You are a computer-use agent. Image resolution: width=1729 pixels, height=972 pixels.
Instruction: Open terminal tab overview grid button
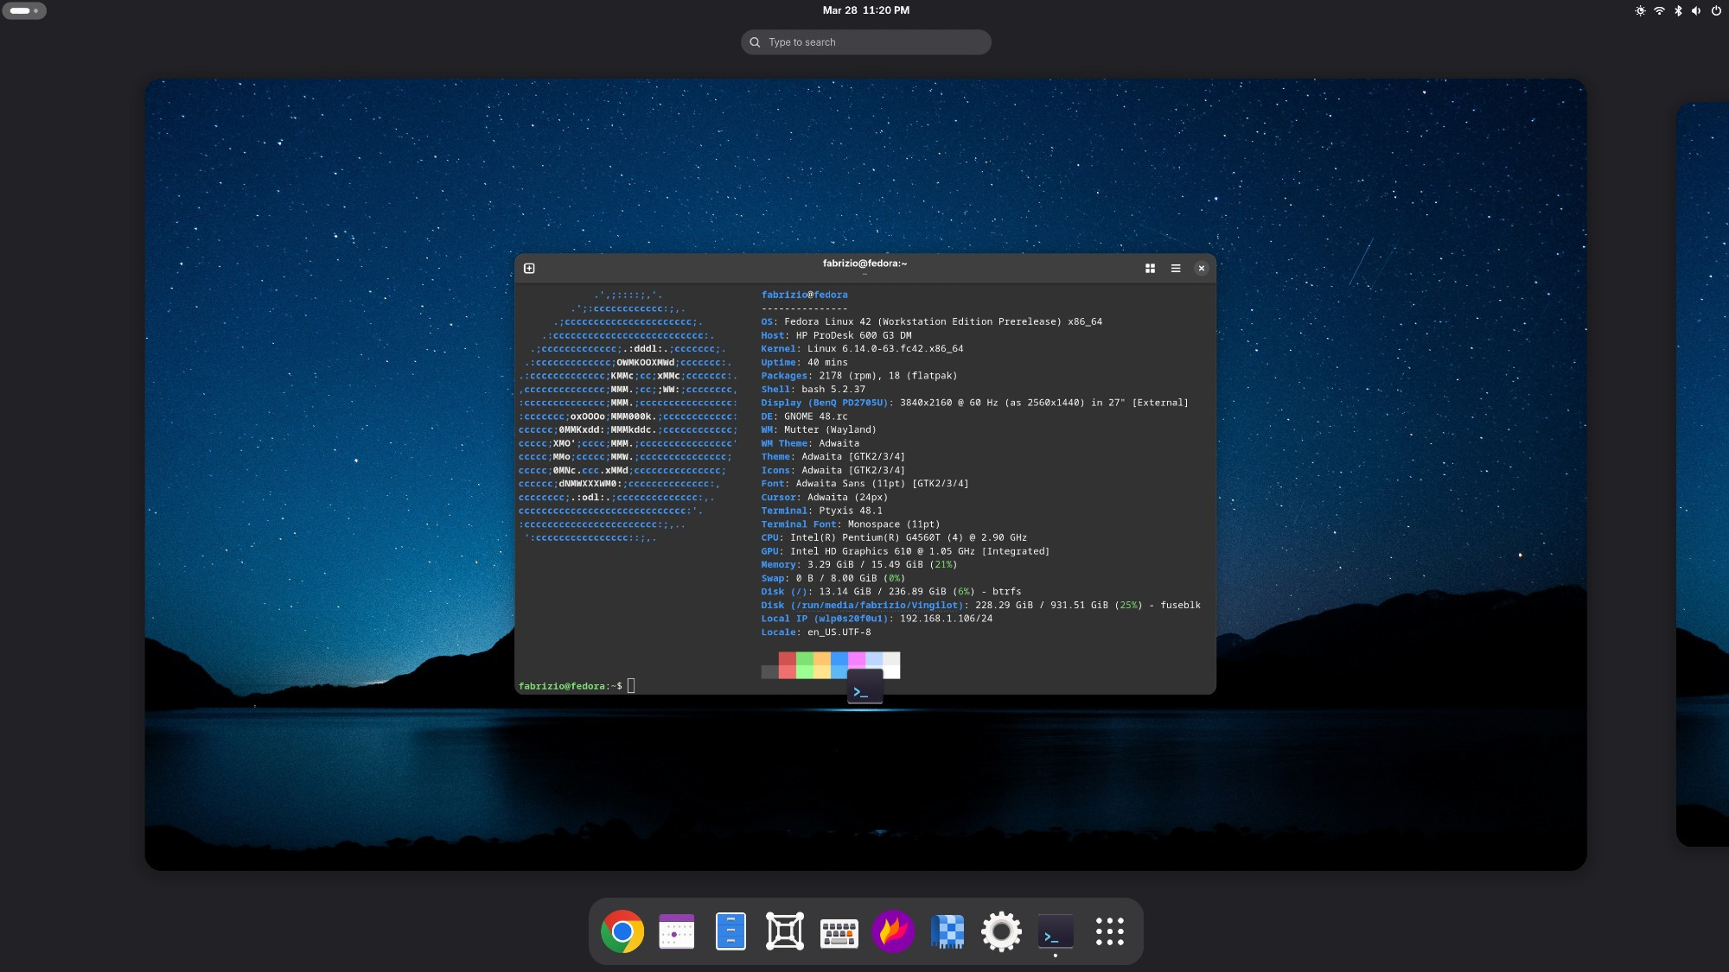[x=1150, y=269]
